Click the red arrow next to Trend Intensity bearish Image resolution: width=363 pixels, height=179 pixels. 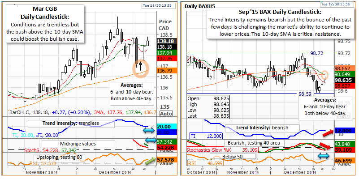click(x=325, y=132)
